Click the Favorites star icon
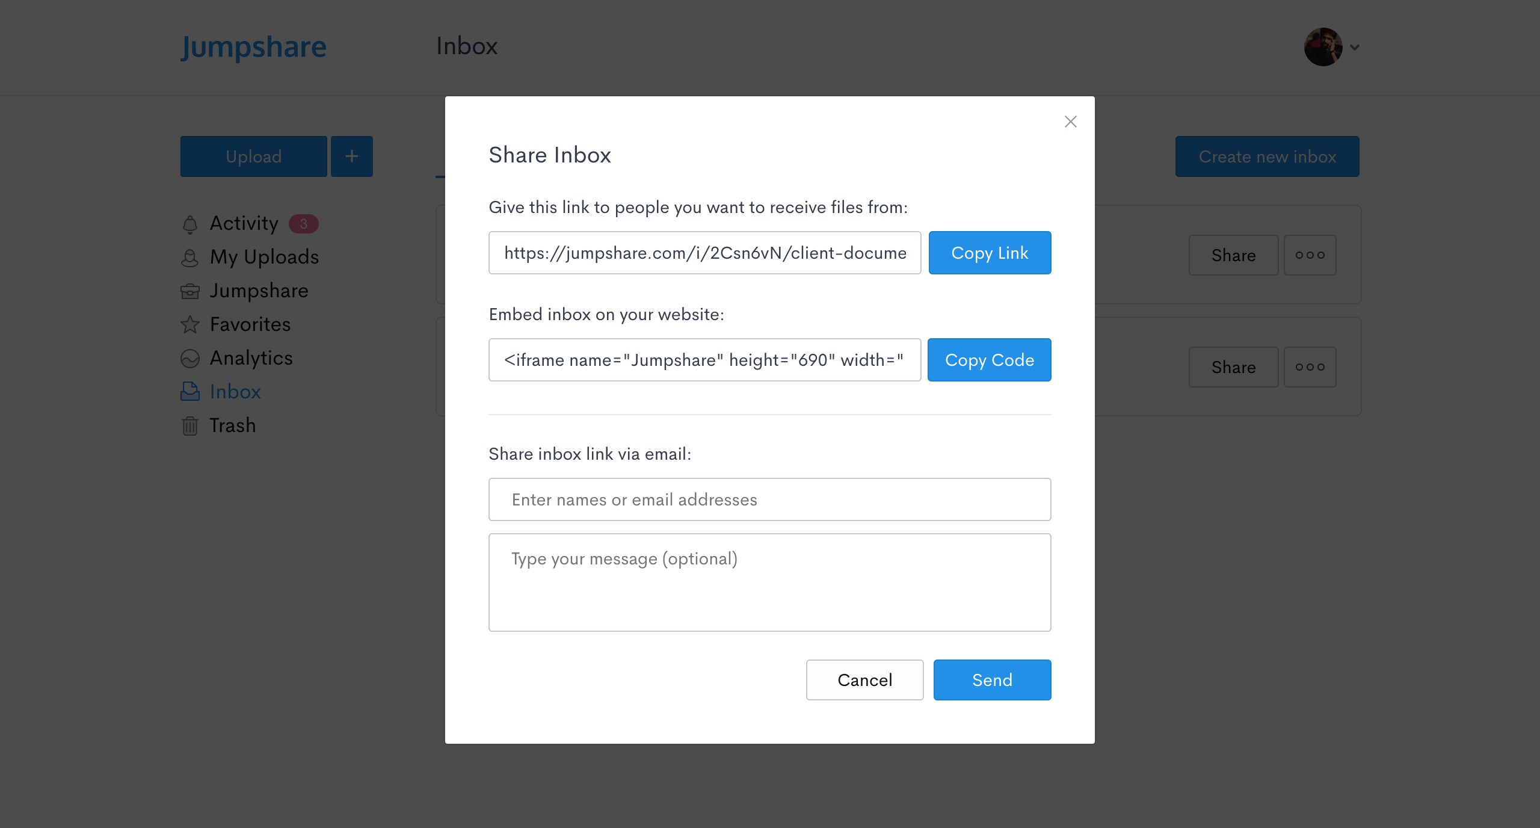1540x828 pixels. pos(190,325)
